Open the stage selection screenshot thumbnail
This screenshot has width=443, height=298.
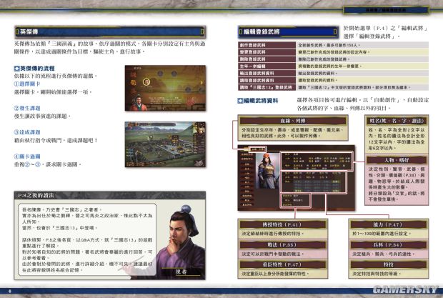tap(165, 88)
